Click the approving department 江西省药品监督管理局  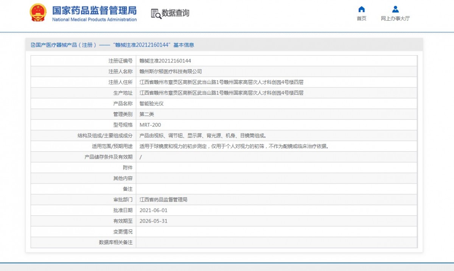pyautogui.click(x=163, y=199)
